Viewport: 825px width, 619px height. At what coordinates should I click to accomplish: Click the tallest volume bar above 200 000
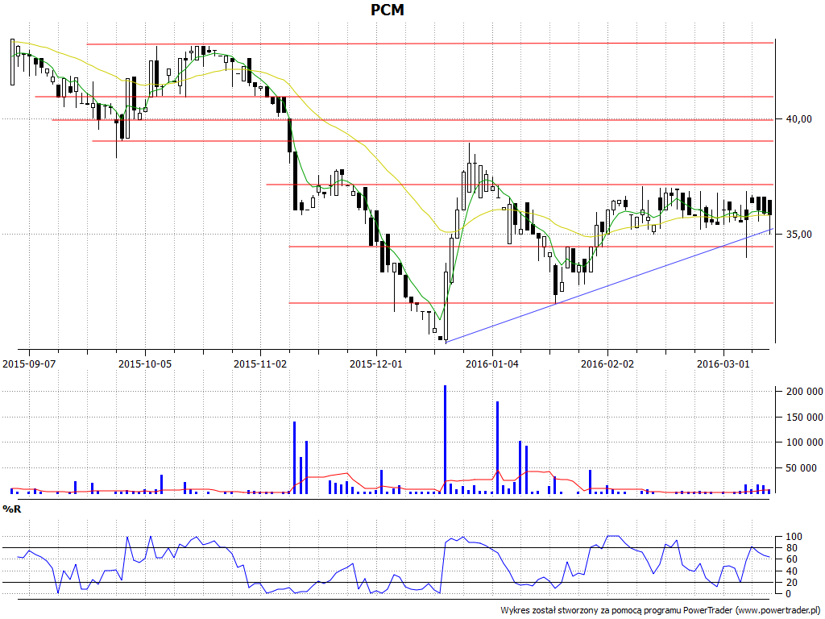coord(445,439)
